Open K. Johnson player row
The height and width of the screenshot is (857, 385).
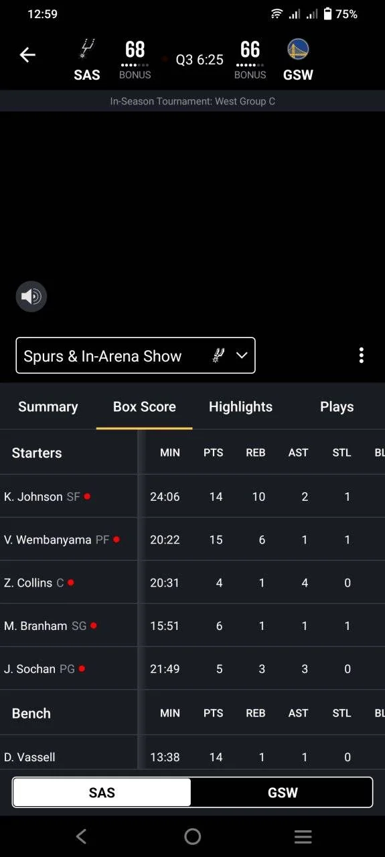tap(192, 496)
